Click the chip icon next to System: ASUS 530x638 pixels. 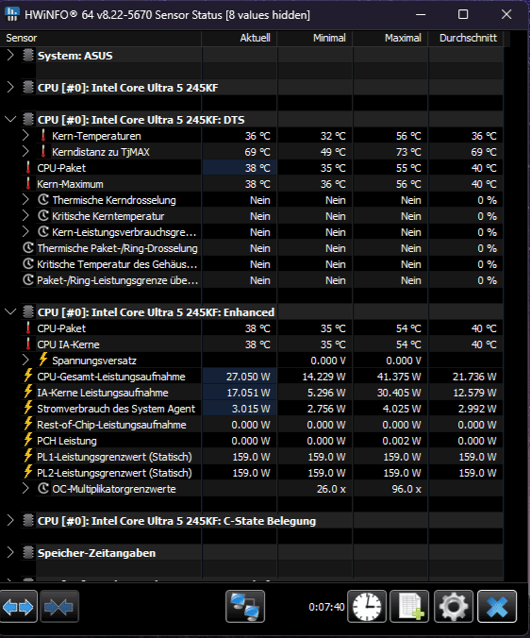pos(28,56)
